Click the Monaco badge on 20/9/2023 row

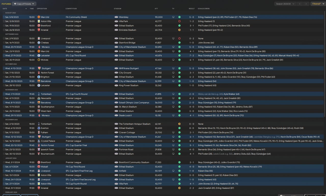39,47
